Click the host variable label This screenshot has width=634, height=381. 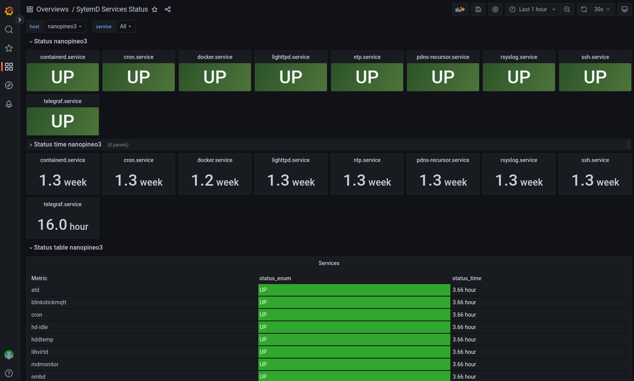pos(34,26)
